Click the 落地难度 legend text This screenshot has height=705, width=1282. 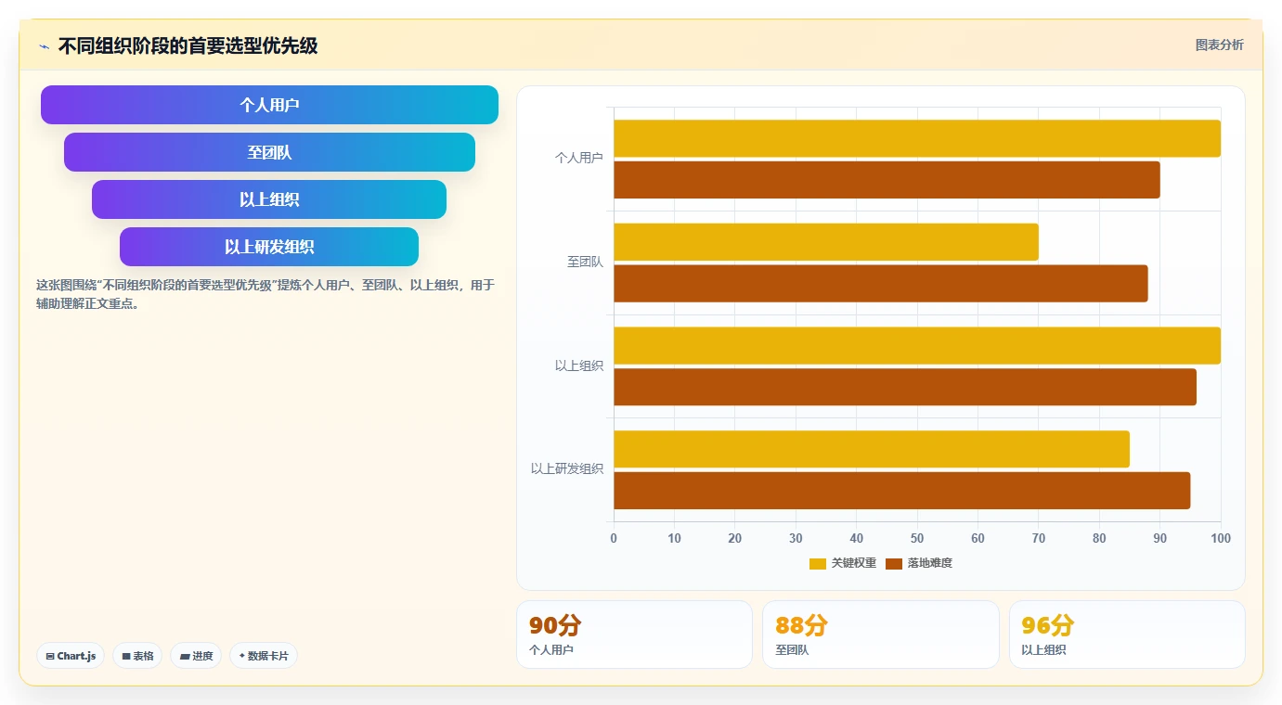click(930, 563)
